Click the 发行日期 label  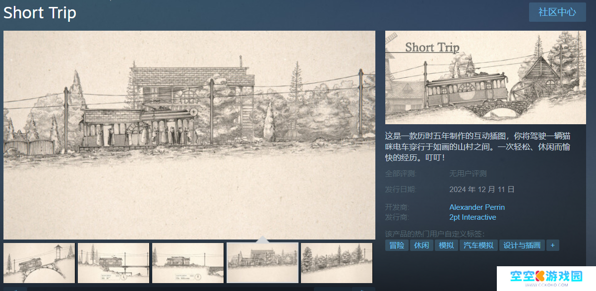coord(401,190)
